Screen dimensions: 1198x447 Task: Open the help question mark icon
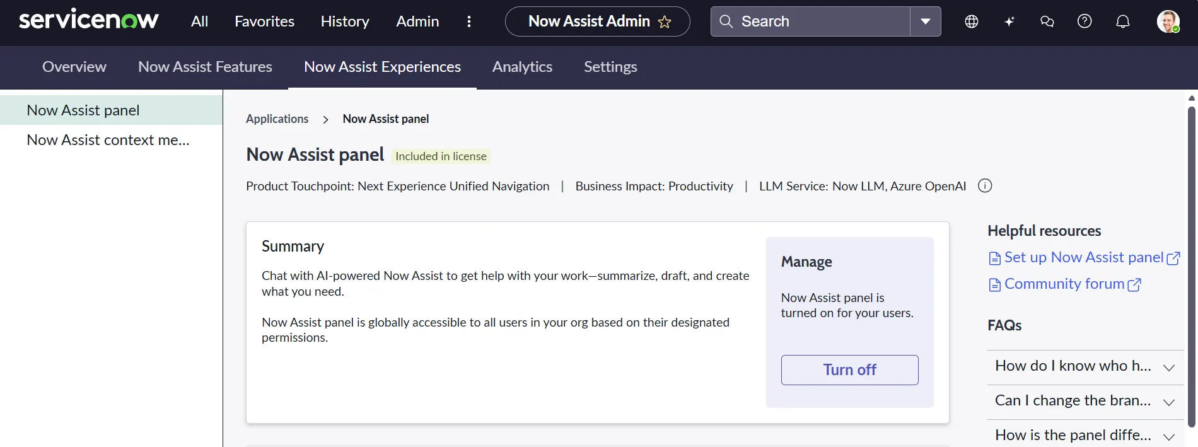click(x=1085, y=21)
